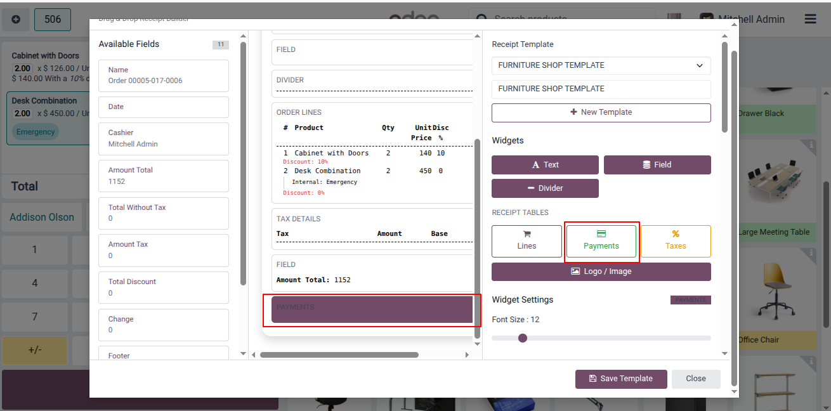This screenshot has width=831, height=411.
Task: Click the empty FIELD block at preview top
Action: click(372, 52)
